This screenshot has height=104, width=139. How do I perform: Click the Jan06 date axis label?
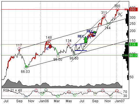[44, 101]
